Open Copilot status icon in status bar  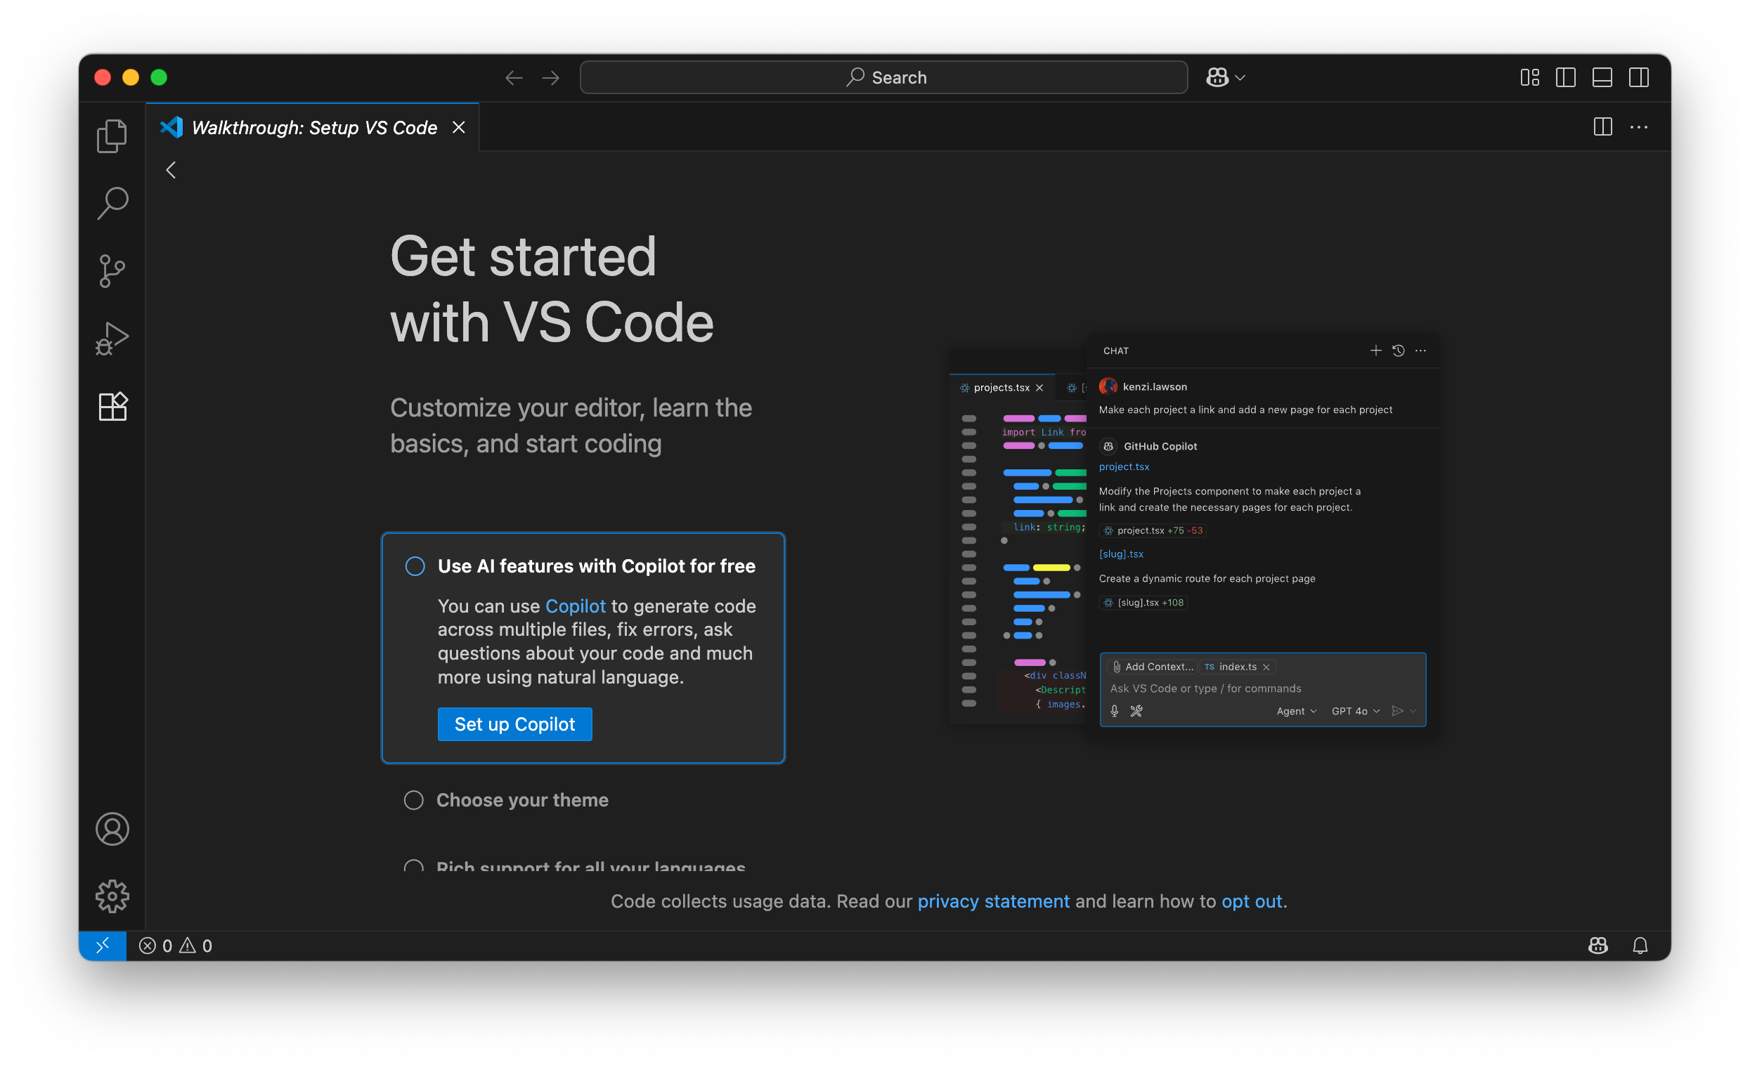(1597, 945)
